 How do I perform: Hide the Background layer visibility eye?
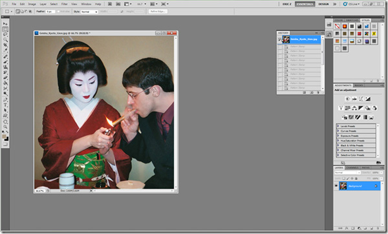click(x=336, y=186)
